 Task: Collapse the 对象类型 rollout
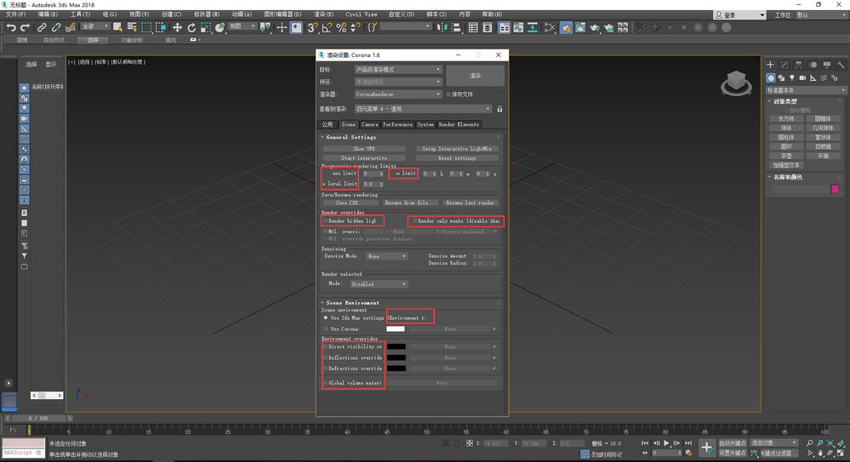coord(785,101)
